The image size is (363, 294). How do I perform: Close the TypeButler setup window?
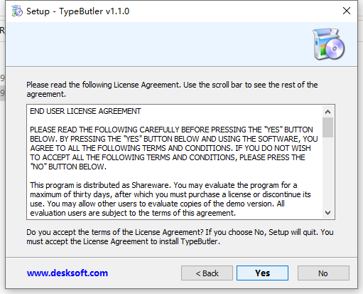click(x=347, y=11)
